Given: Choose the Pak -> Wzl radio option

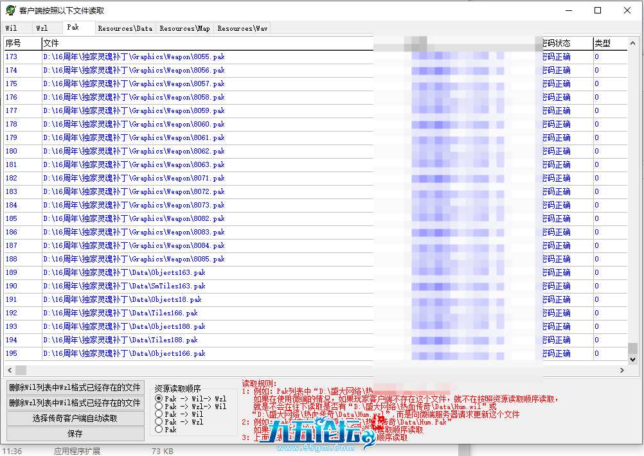Looking at the screenshot, I should 179,422.
